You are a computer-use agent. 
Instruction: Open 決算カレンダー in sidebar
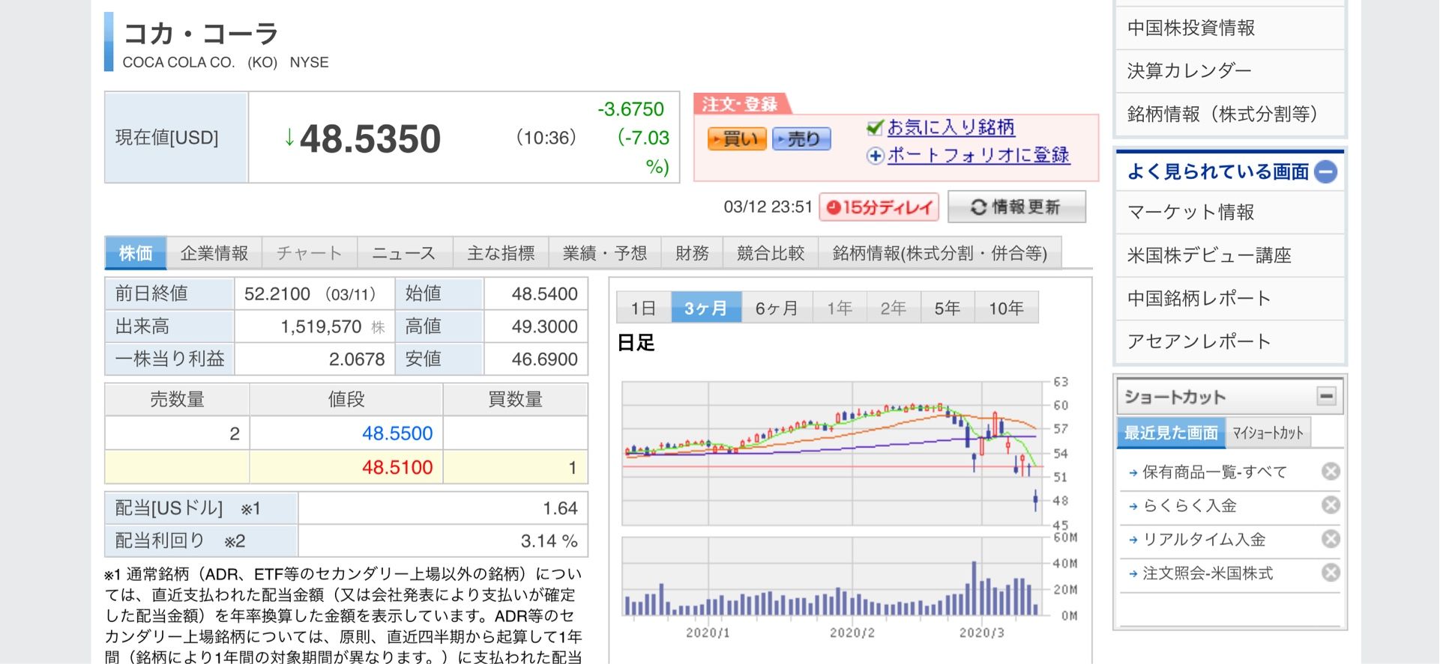coord(1190,71)
